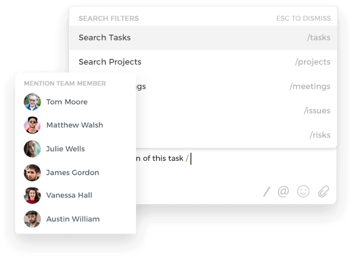Select Tom Moore's avatar
Viewport: 353px width, 258px height.
pos(32,102)
